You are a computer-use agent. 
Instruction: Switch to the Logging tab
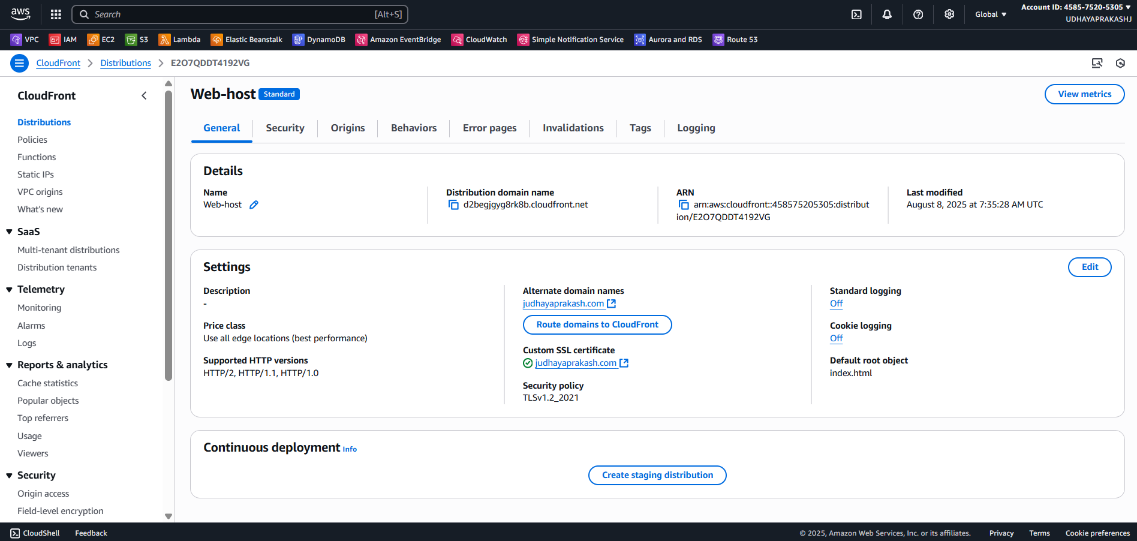[x=696, y=128]
